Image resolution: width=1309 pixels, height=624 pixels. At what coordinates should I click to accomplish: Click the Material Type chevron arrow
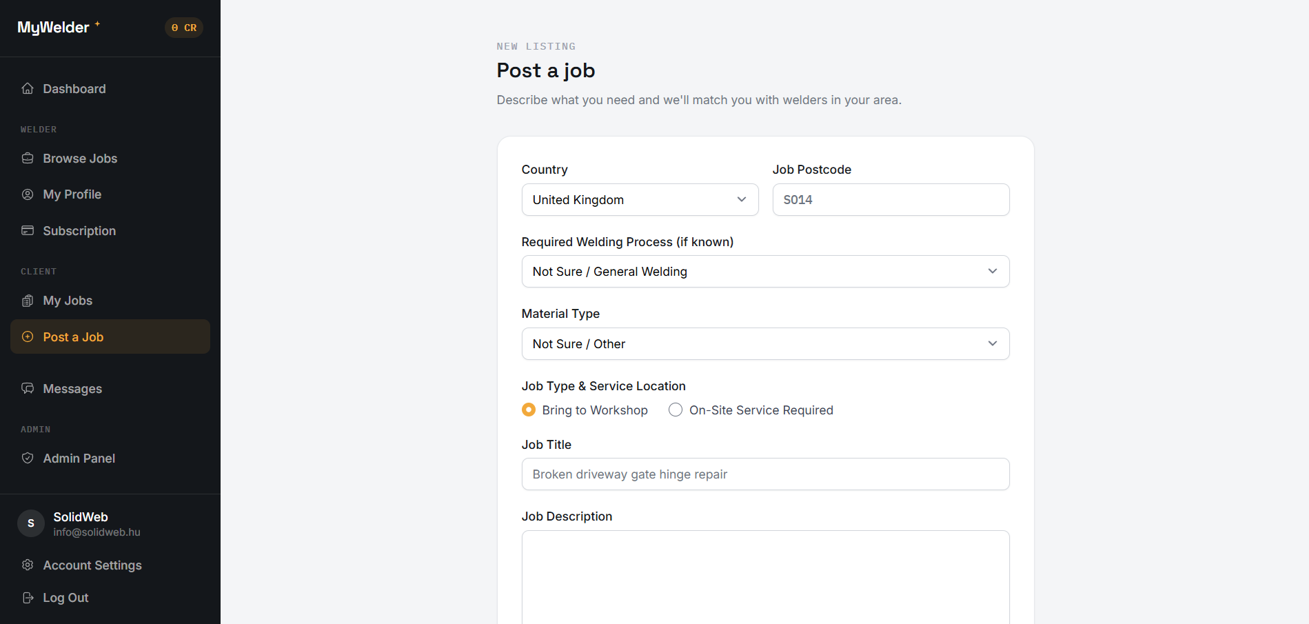pos(993,343)
